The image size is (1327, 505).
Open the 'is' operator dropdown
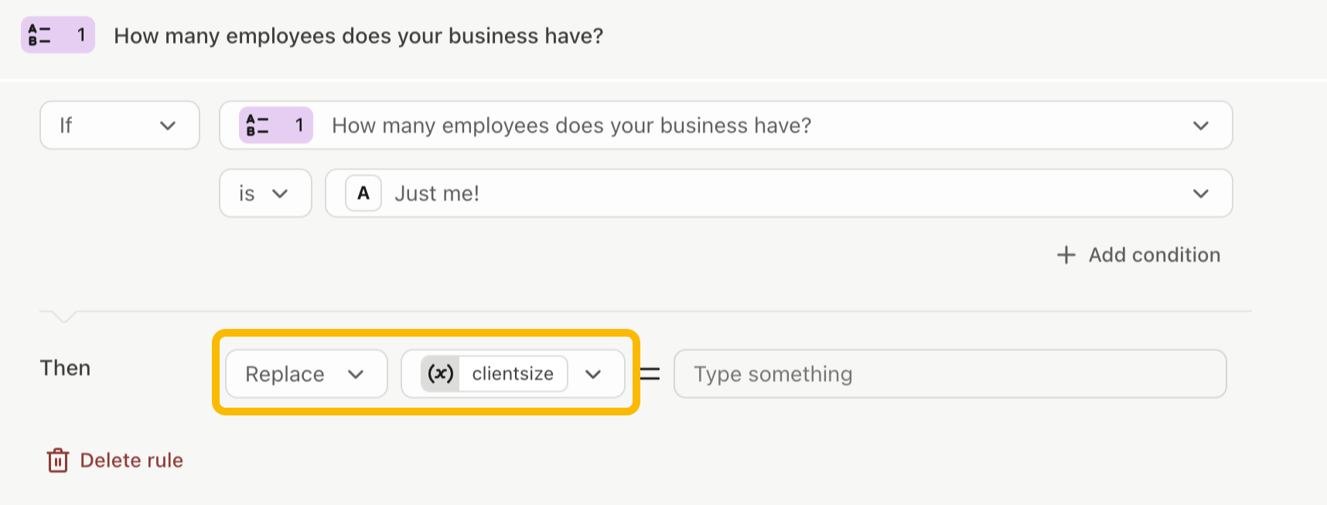(x=265, y=193)
